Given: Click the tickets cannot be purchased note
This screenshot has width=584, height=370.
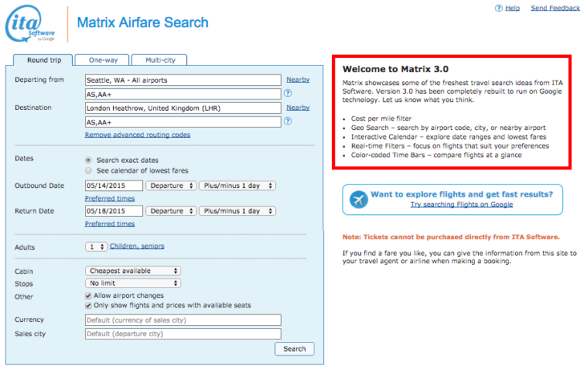Looking at the screenshot, I should [x=451, y=237].
